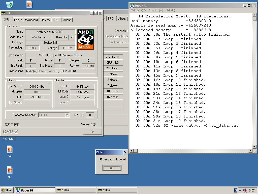Click Super PI vertical scrollbar down arrow
Image resolution: width=258 pixels, height=194 pixels.
pos(254,147)
